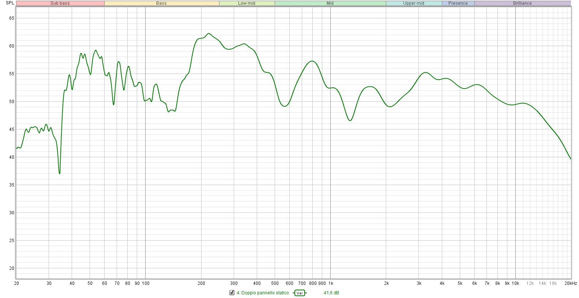Viewport: 579px width, 298px height.
Task: Click the 10k frequency axis label
Action: pyautogui.click(x=515, y=283)
